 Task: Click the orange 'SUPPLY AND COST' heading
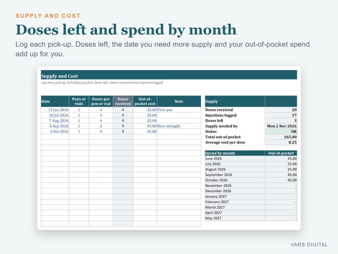[48, 16]
